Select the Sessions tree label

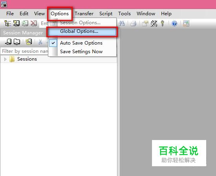27,59
